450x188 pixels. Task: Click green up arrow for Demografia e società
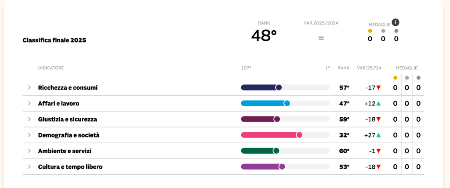(x=378, y=135)
